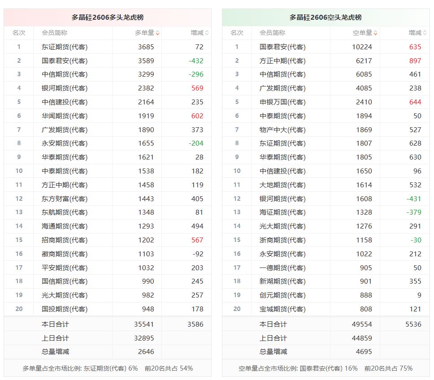Click 国泰君安(代客) in short table
The width and height of the screenshot is (434, 380).
click(x=282, y=47)
